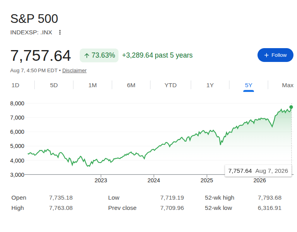This screenshot has height=232, width=297.
Task: Select the 6M time range tab
Action: [x=131, y=85]
